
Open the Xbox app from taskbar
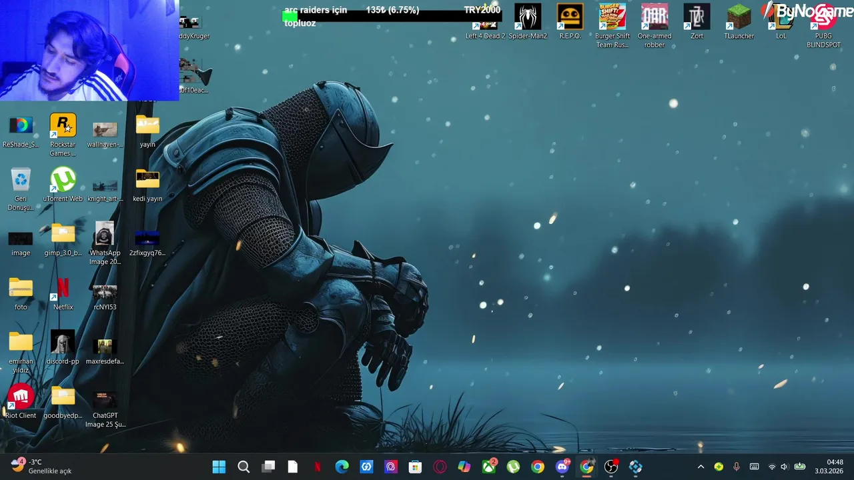point(489,467)
